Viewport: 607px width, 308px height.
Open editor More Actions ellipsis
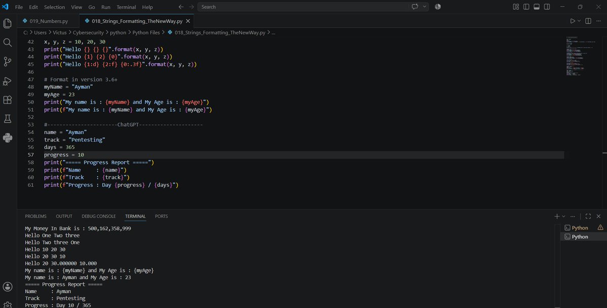click(x=599, y=21)
